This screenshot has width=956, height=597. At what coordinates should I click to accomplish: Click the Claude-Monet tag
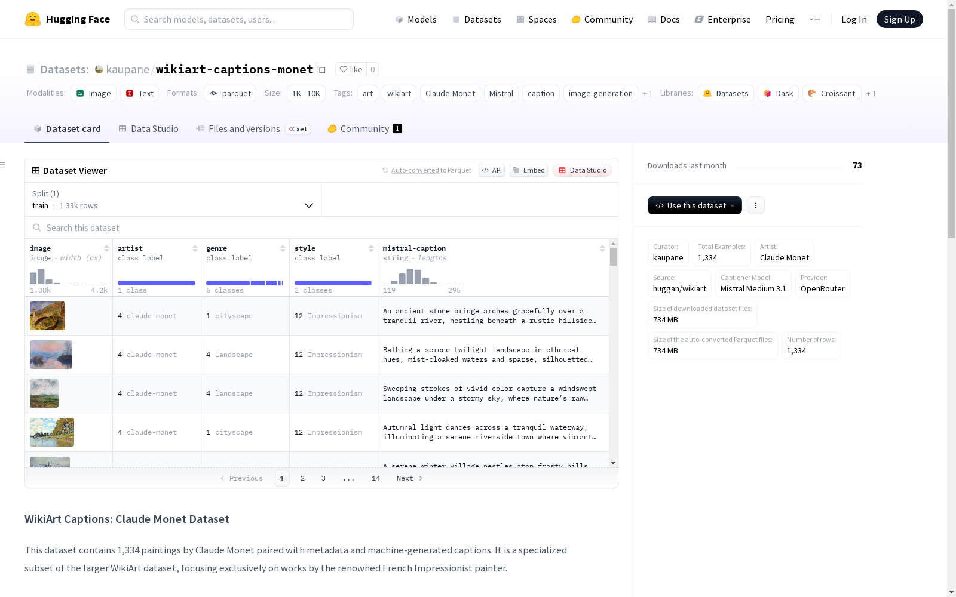tap(450, 93)
